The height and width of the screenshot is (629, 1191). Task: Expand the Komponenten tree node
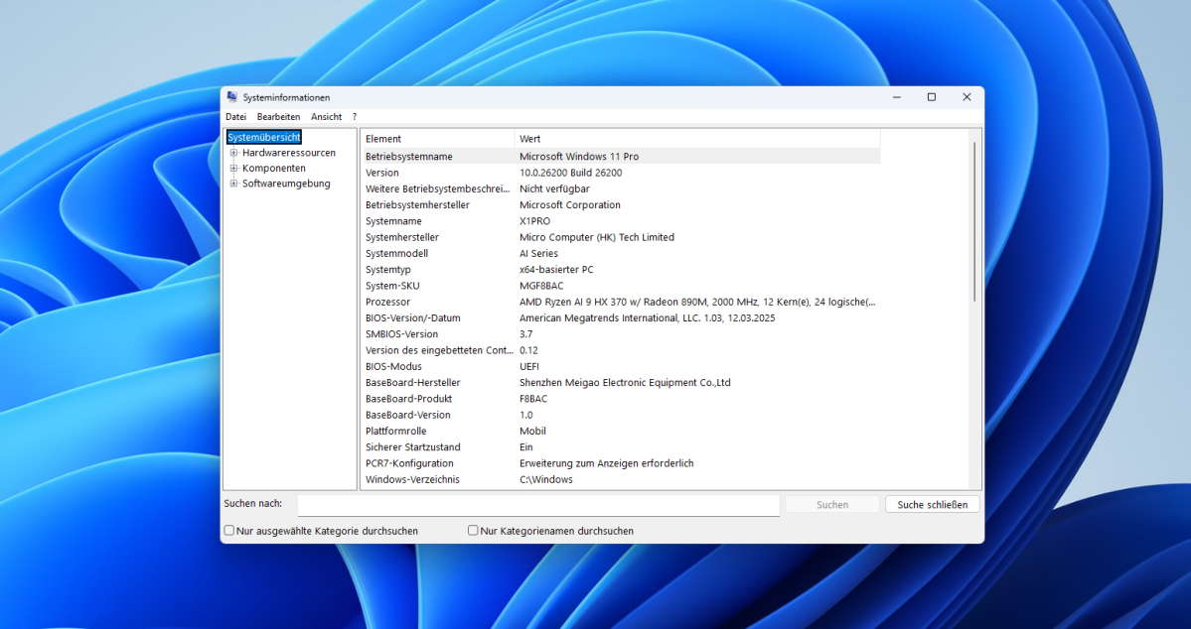point(234,169)
